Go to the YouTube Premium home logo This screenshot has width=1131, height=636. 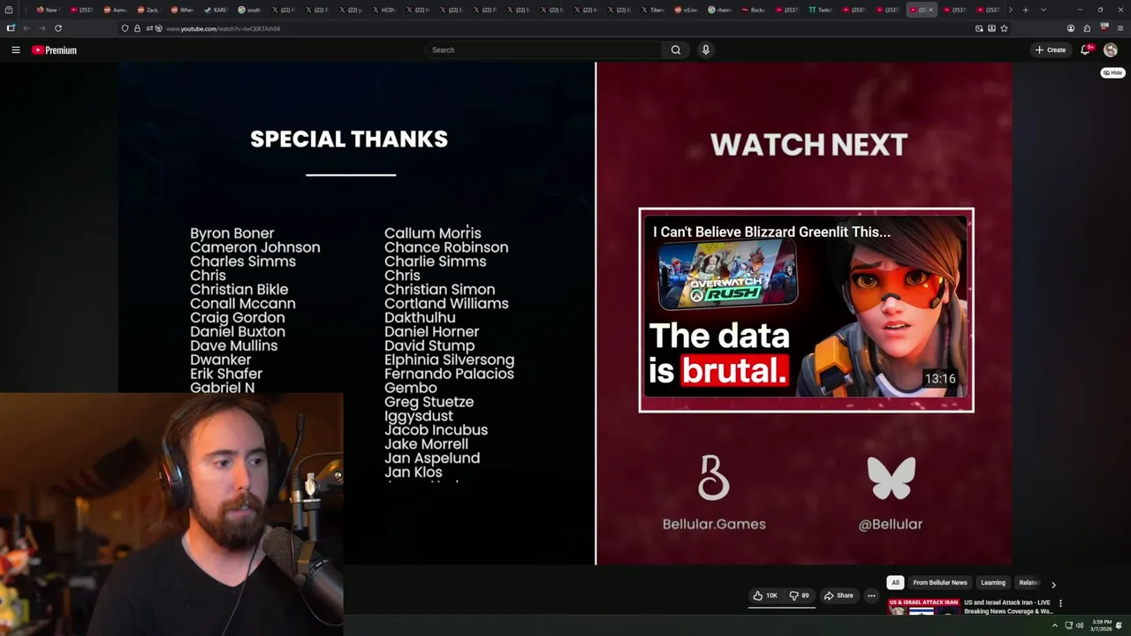[54, 50]
